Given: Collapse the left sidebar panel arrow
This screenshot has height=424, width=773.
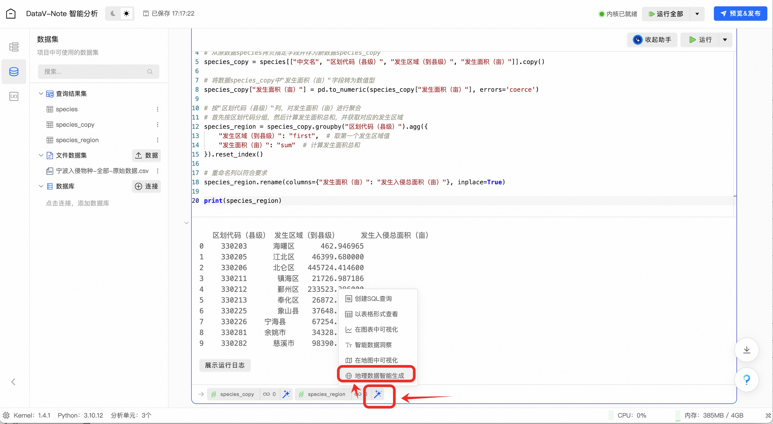Looking at the screenshot, I should pos(13,382).
